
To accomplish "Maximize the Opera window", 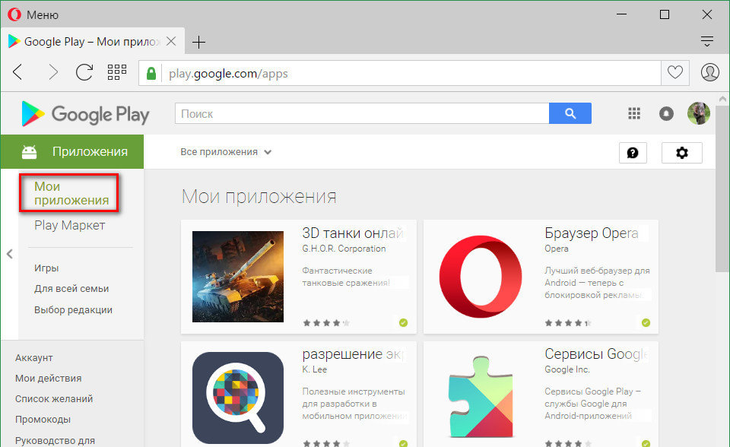I will pos(665,14).
